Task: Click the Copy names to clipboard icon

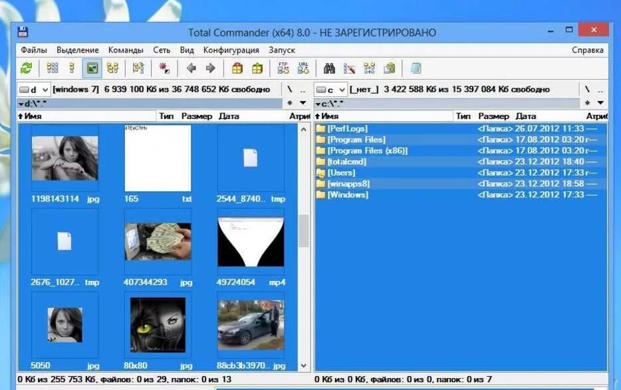Action: click(390, 68)
